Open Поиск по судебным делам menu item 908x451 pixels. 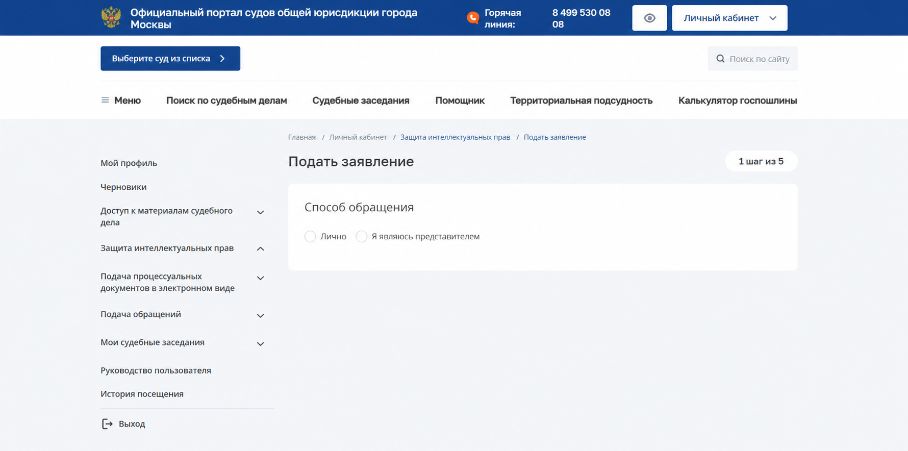[x=226, y=101]
